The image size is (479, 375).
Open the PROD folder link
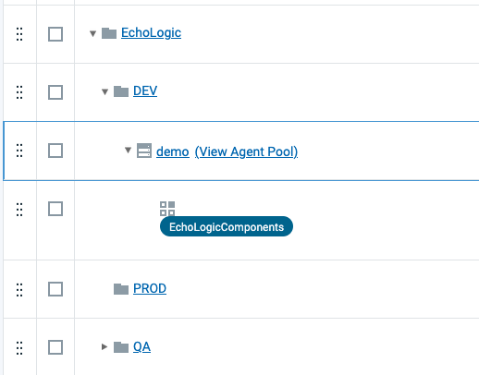coord(150,288)
